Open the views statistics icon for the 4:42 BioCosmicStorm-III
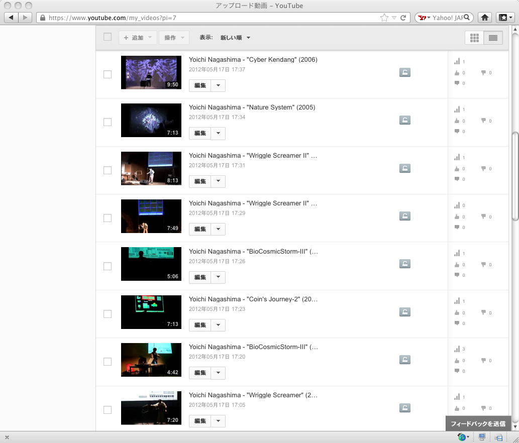 (457, 349)
